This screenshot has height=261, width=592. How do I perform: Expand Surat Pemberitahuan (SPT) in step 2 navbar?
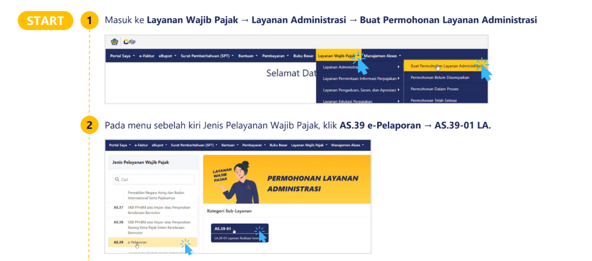pos(194,145)
